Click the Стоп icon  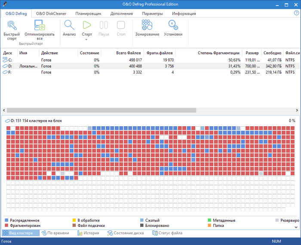[x=121, y=25]
